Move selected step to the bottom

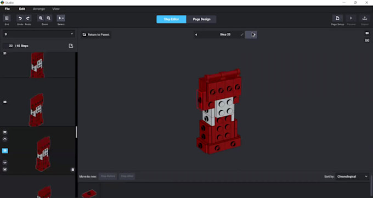(5, 169)
